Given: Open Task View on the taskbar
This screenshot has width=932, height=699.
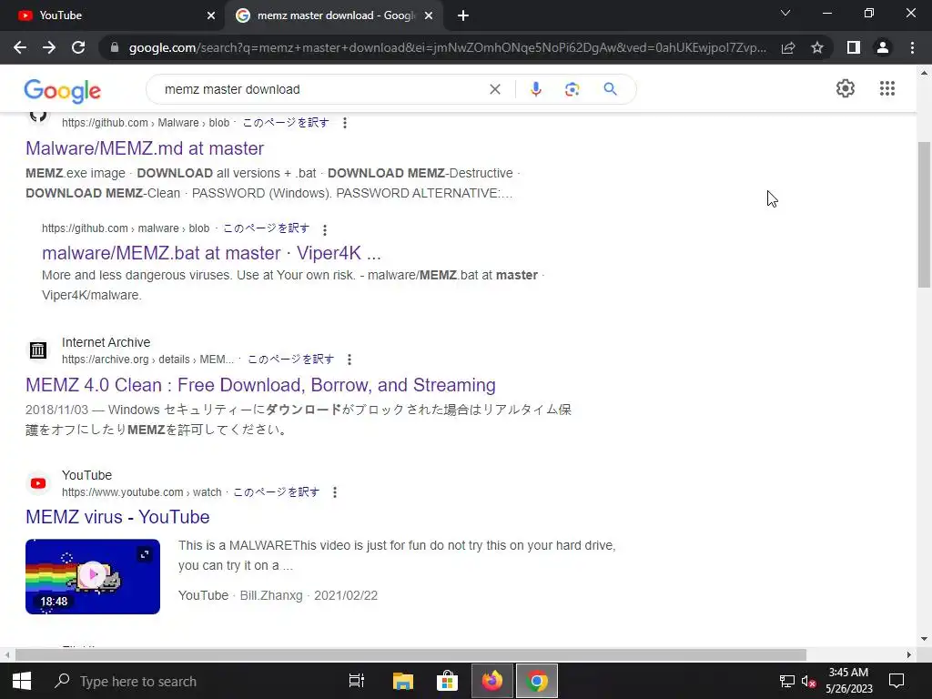Looking at the screenshot, I should (x=357, y=681).
